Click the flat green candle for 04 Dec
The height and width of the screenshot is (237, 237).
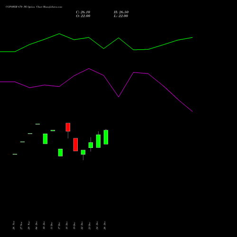click(x=37, y=124)
